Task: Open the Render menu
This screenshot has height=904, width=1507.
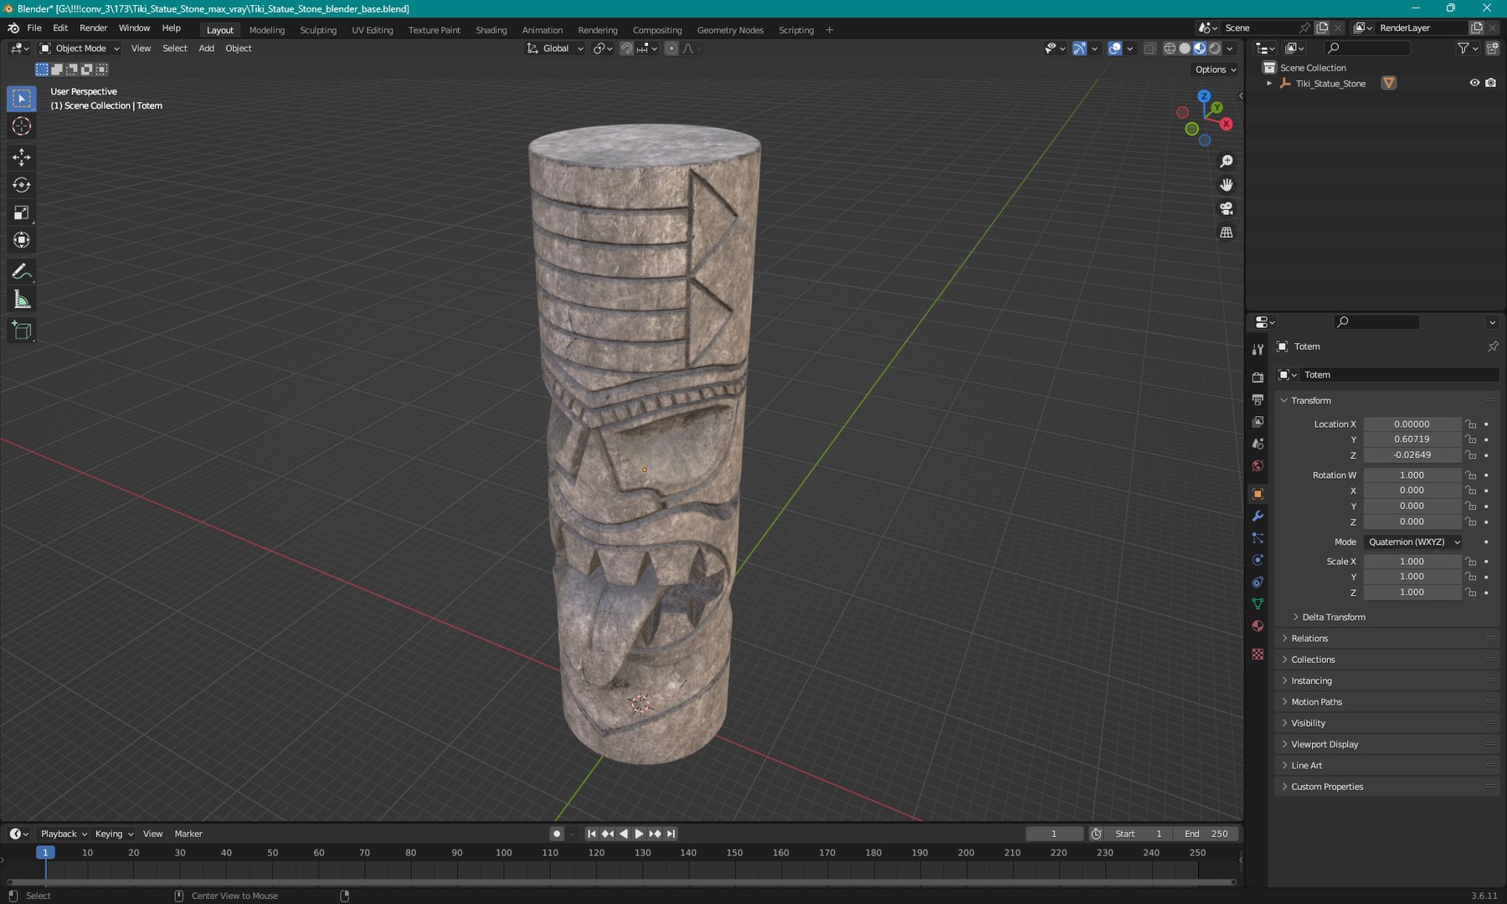Action: (93, 28)
